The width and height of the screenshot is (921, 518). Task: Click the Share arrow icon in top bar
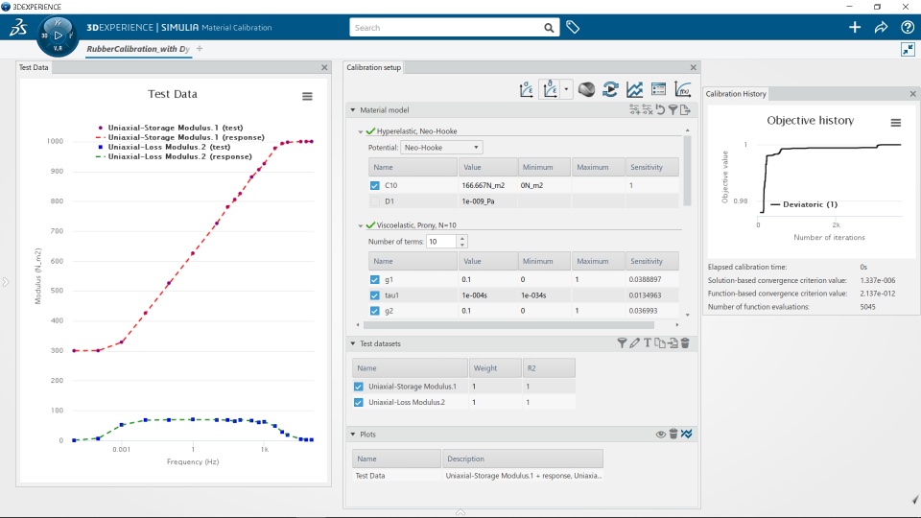[x=881, y=27]
